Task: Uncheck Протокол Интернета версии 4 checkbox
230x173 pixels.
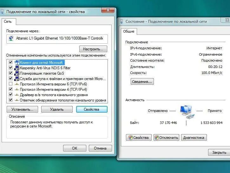Action: pos(10,89)
